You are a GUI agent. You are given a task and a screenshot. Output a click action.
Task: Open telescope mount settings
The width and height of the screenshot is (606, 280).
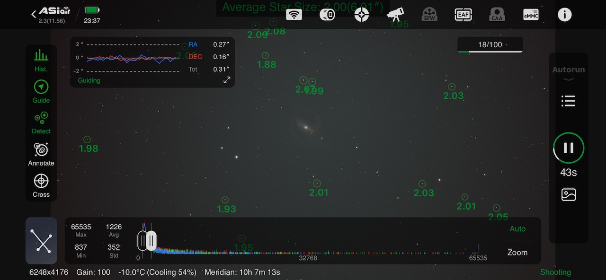[395, 14]
